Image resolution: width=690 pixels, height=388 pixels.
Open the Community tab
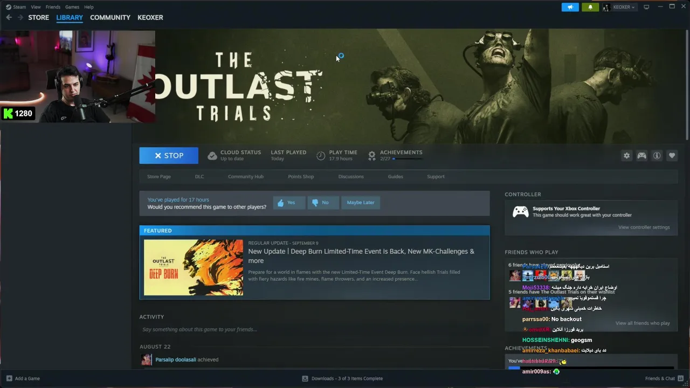coord(110,17)
